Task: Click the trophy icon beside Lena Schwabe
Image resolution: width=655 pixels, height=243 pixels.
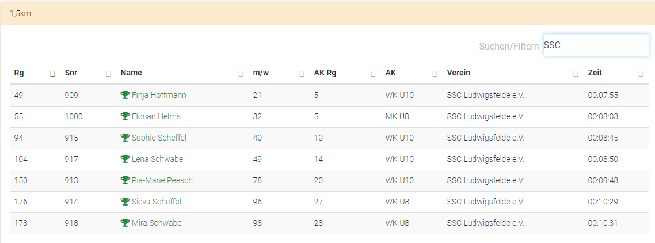Action: [125, 159]
